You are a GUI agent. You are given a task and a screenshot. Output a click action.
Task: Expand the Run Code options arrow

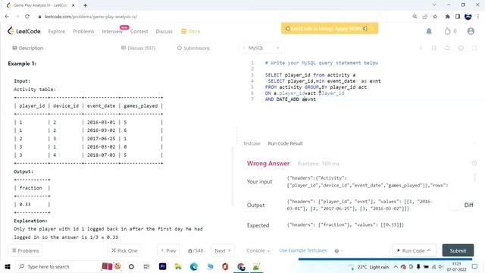pyautogui.click(x=429, y=250)
